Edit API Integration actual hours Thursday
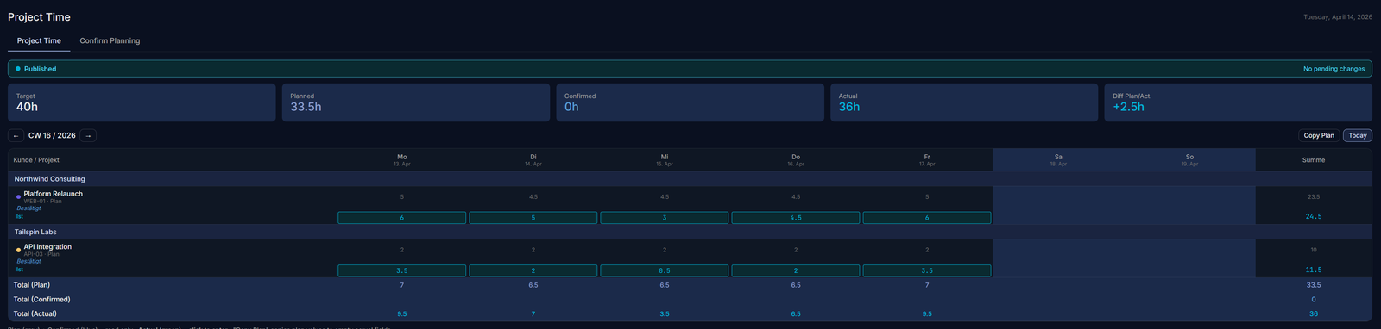This screenshot has height=329, width=1381. (796, 270)
